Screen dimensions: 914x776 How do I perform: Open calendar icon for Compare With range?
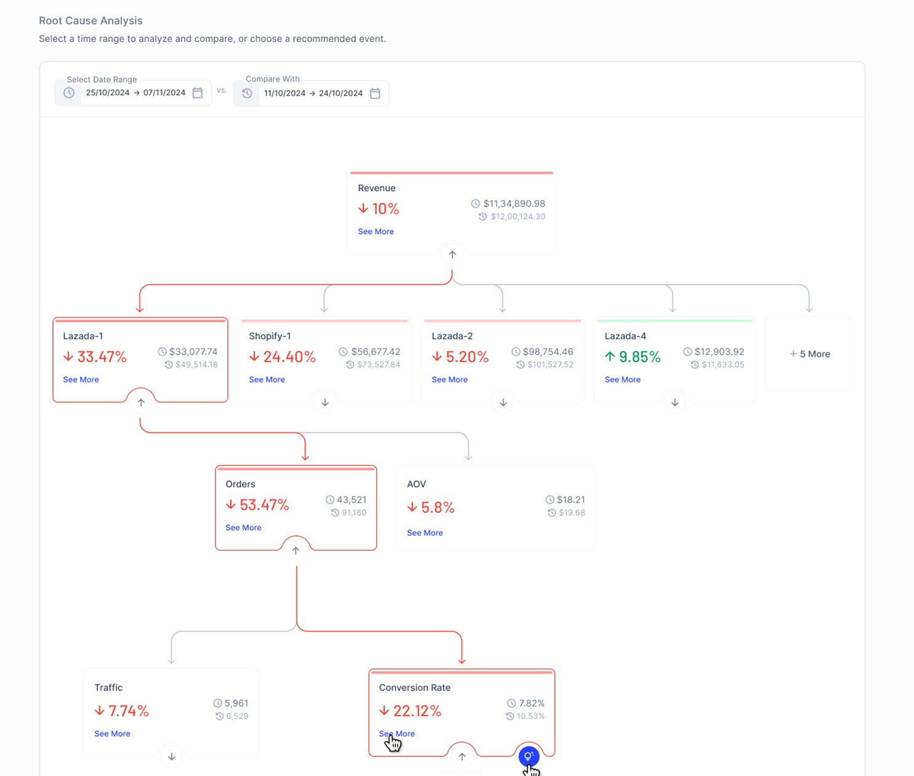[375, 94]
